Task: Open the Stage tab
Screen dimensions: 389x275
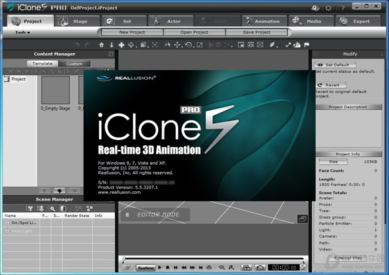Action: tap(71, 21)
